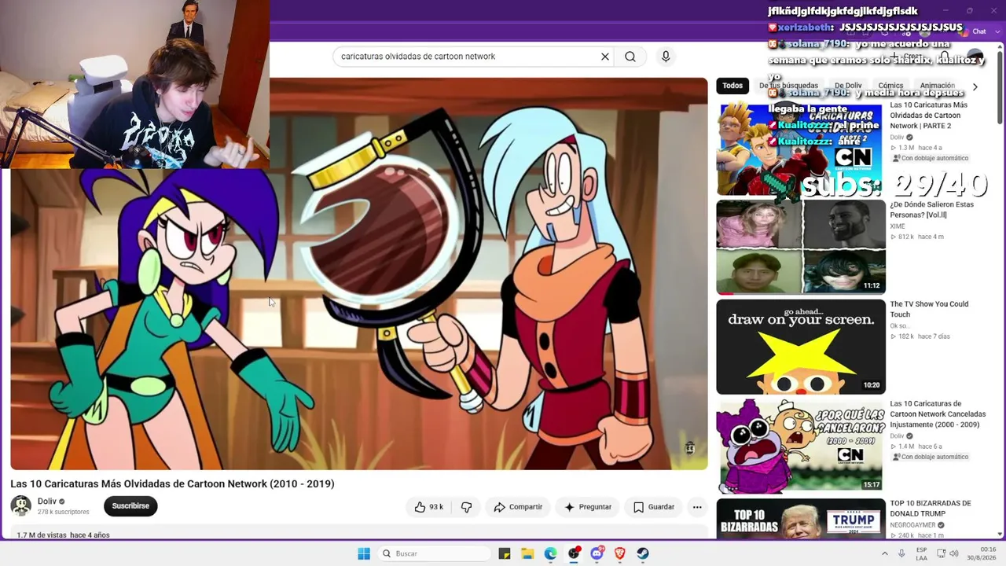Viewport: 1006px width, 566px height.
Task: Open Steam from the taskbar
Action: [642, 553]
